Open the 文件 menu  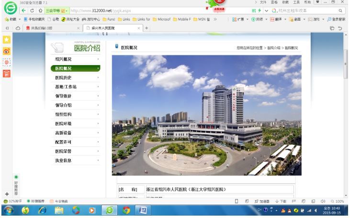263,2
